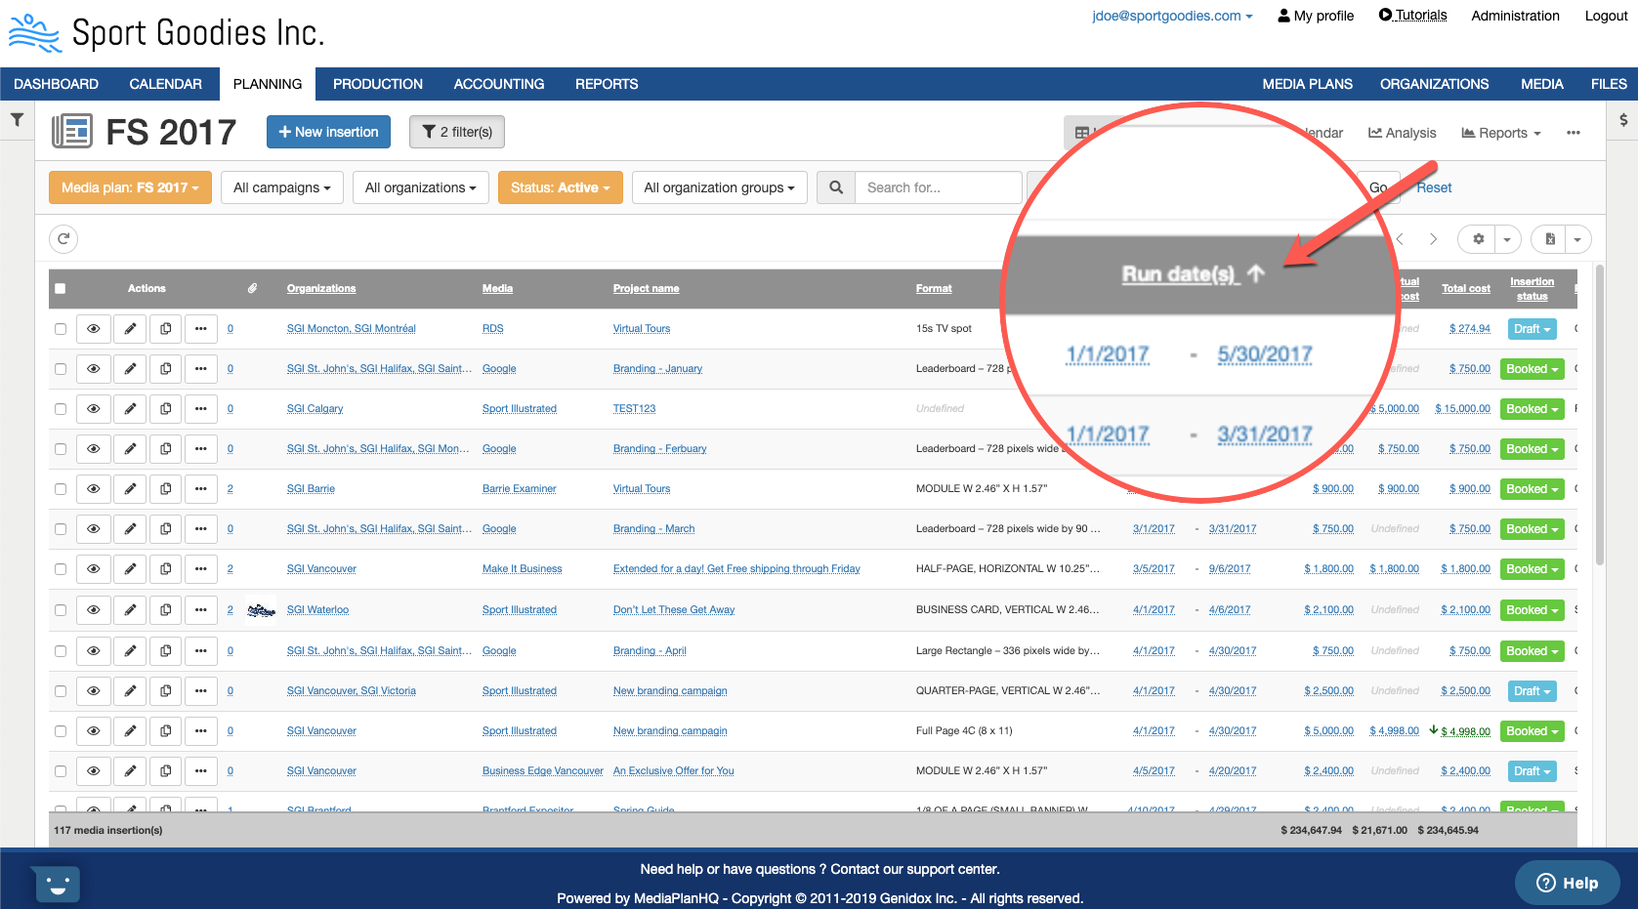Select the SGI Moncton row checkbox

pyautogui.click(x=61, y=329)
